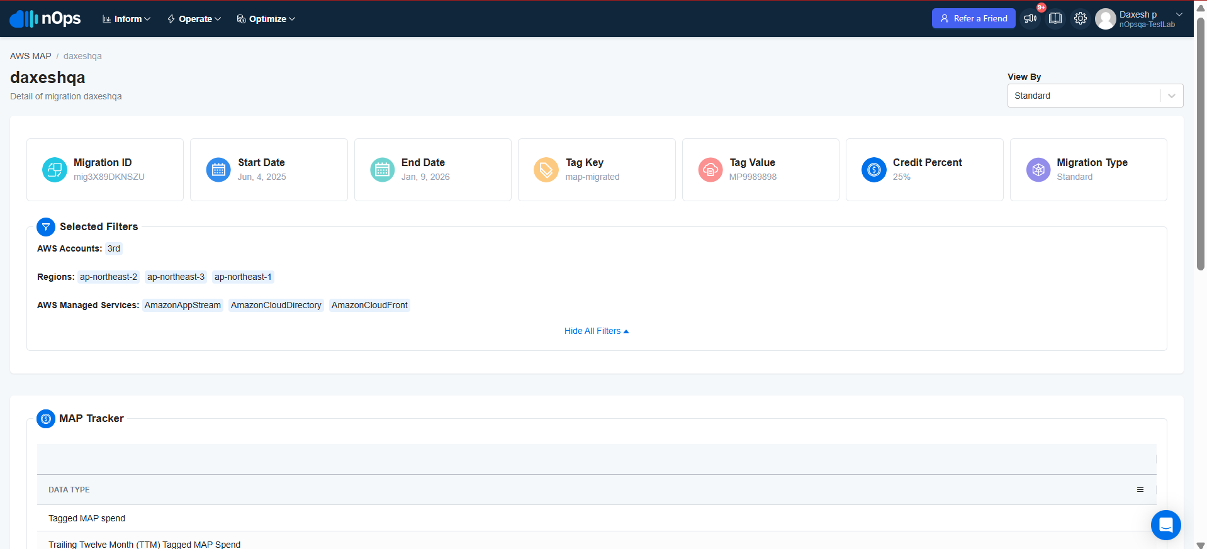This screenshot has height=549, width=1207.
Task: Open the settings gear icon
Action: (1081, 19)
